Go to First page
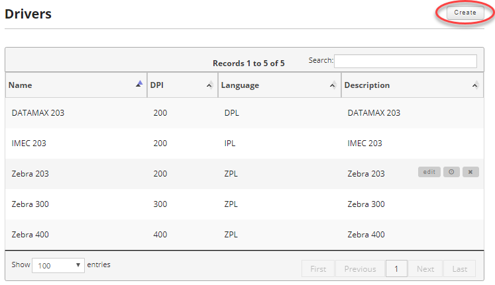Image resolution: width=495 pixels, height=285 pixels. [x=318, y=268]
